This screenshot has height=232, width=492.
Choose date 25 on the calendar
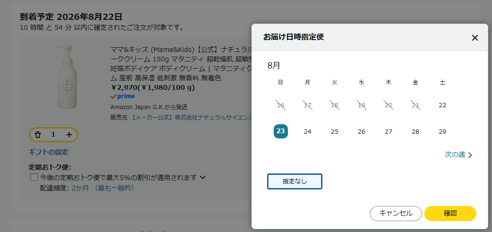(334, 131)
